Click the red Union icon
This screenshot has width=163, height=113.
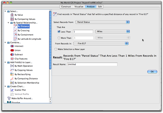(12, 50)
